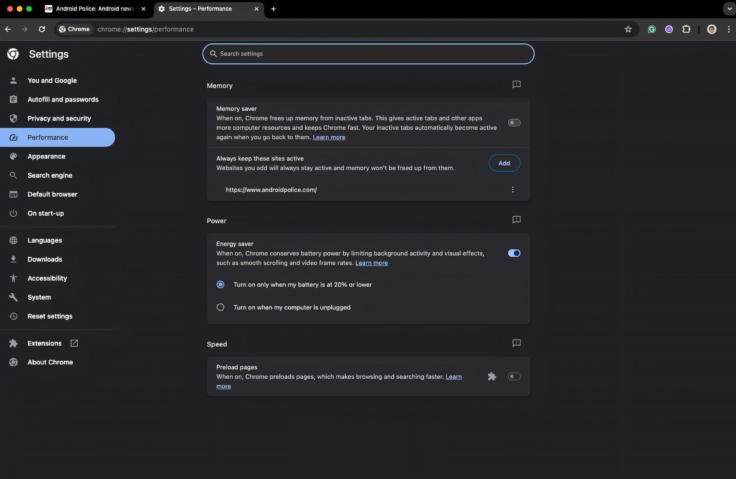Click the Privacy and security shield icon

(13, 118)
